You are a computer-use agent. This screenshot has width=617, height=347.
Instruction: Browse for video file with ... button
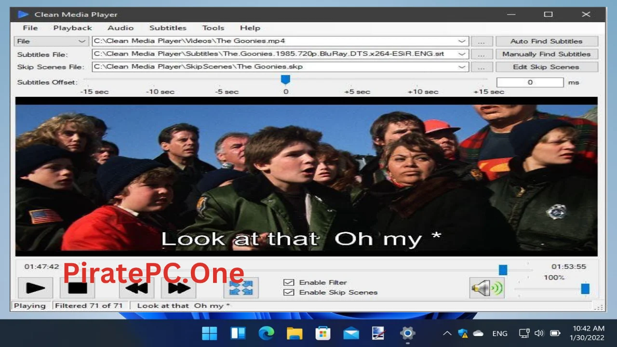(x=482, y=41)
